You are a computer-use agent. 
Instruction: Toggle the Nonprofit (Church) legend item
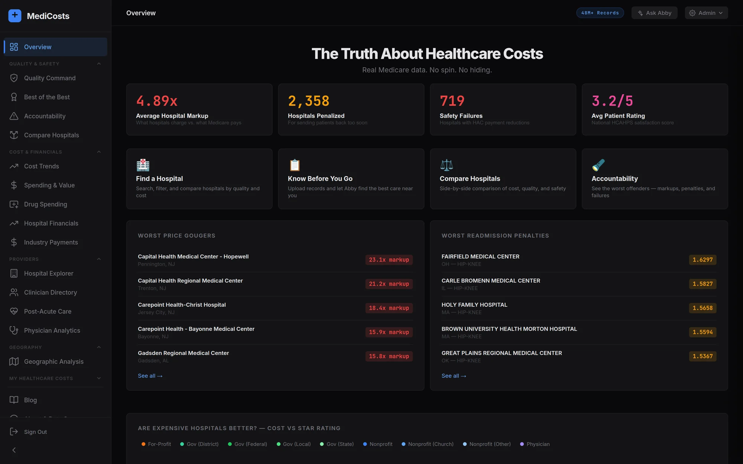pos(428,444)
